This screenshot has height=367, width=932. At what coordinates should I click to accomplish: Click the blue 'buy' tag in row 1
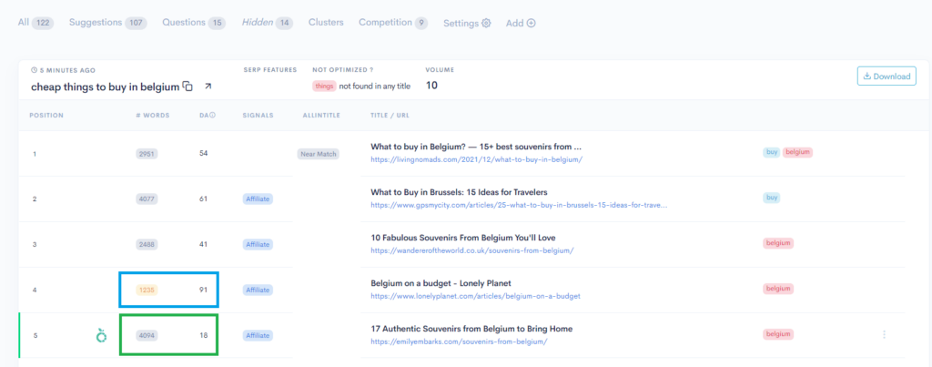pyautogui.click(x=772, y=152)
